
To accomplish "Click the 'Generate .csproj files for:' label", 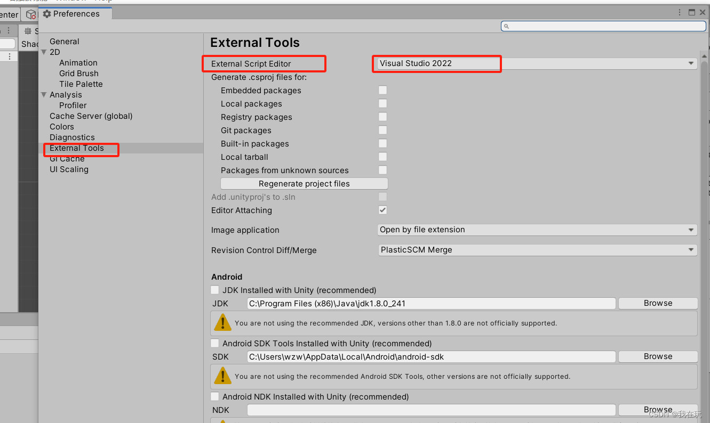I will click(x=259, y=77).
